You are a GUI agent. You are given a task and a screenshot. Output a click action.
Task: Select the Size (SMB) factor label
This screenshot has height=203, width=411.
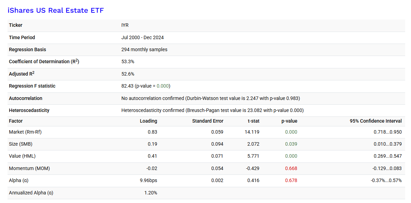coord(21,144)
